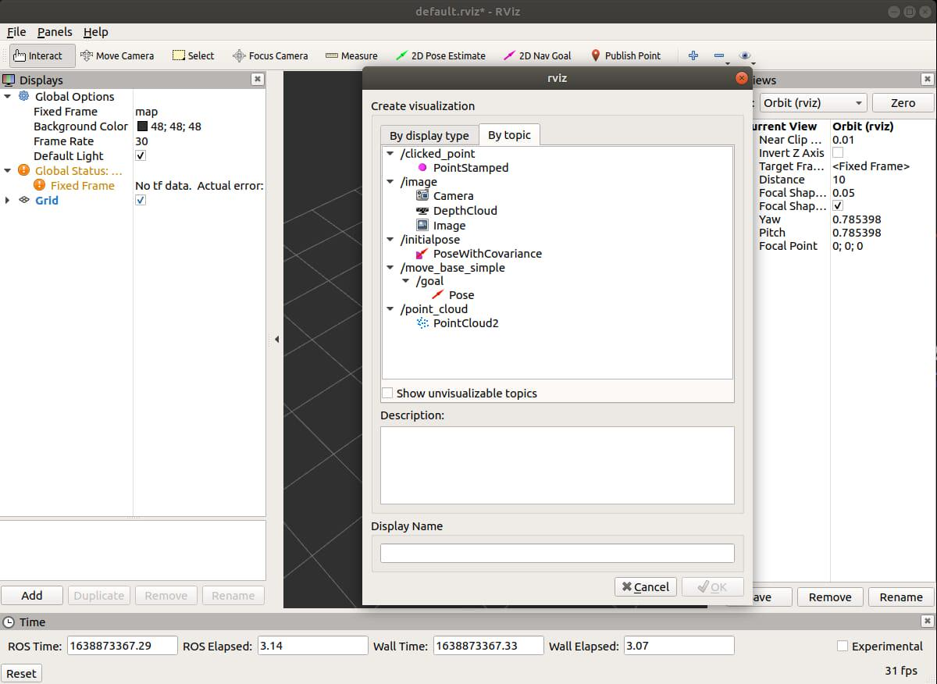This screenshot has width=937, height=684.
Task: Collapse the /image topic tree node
Action: (x=391, y=182)
